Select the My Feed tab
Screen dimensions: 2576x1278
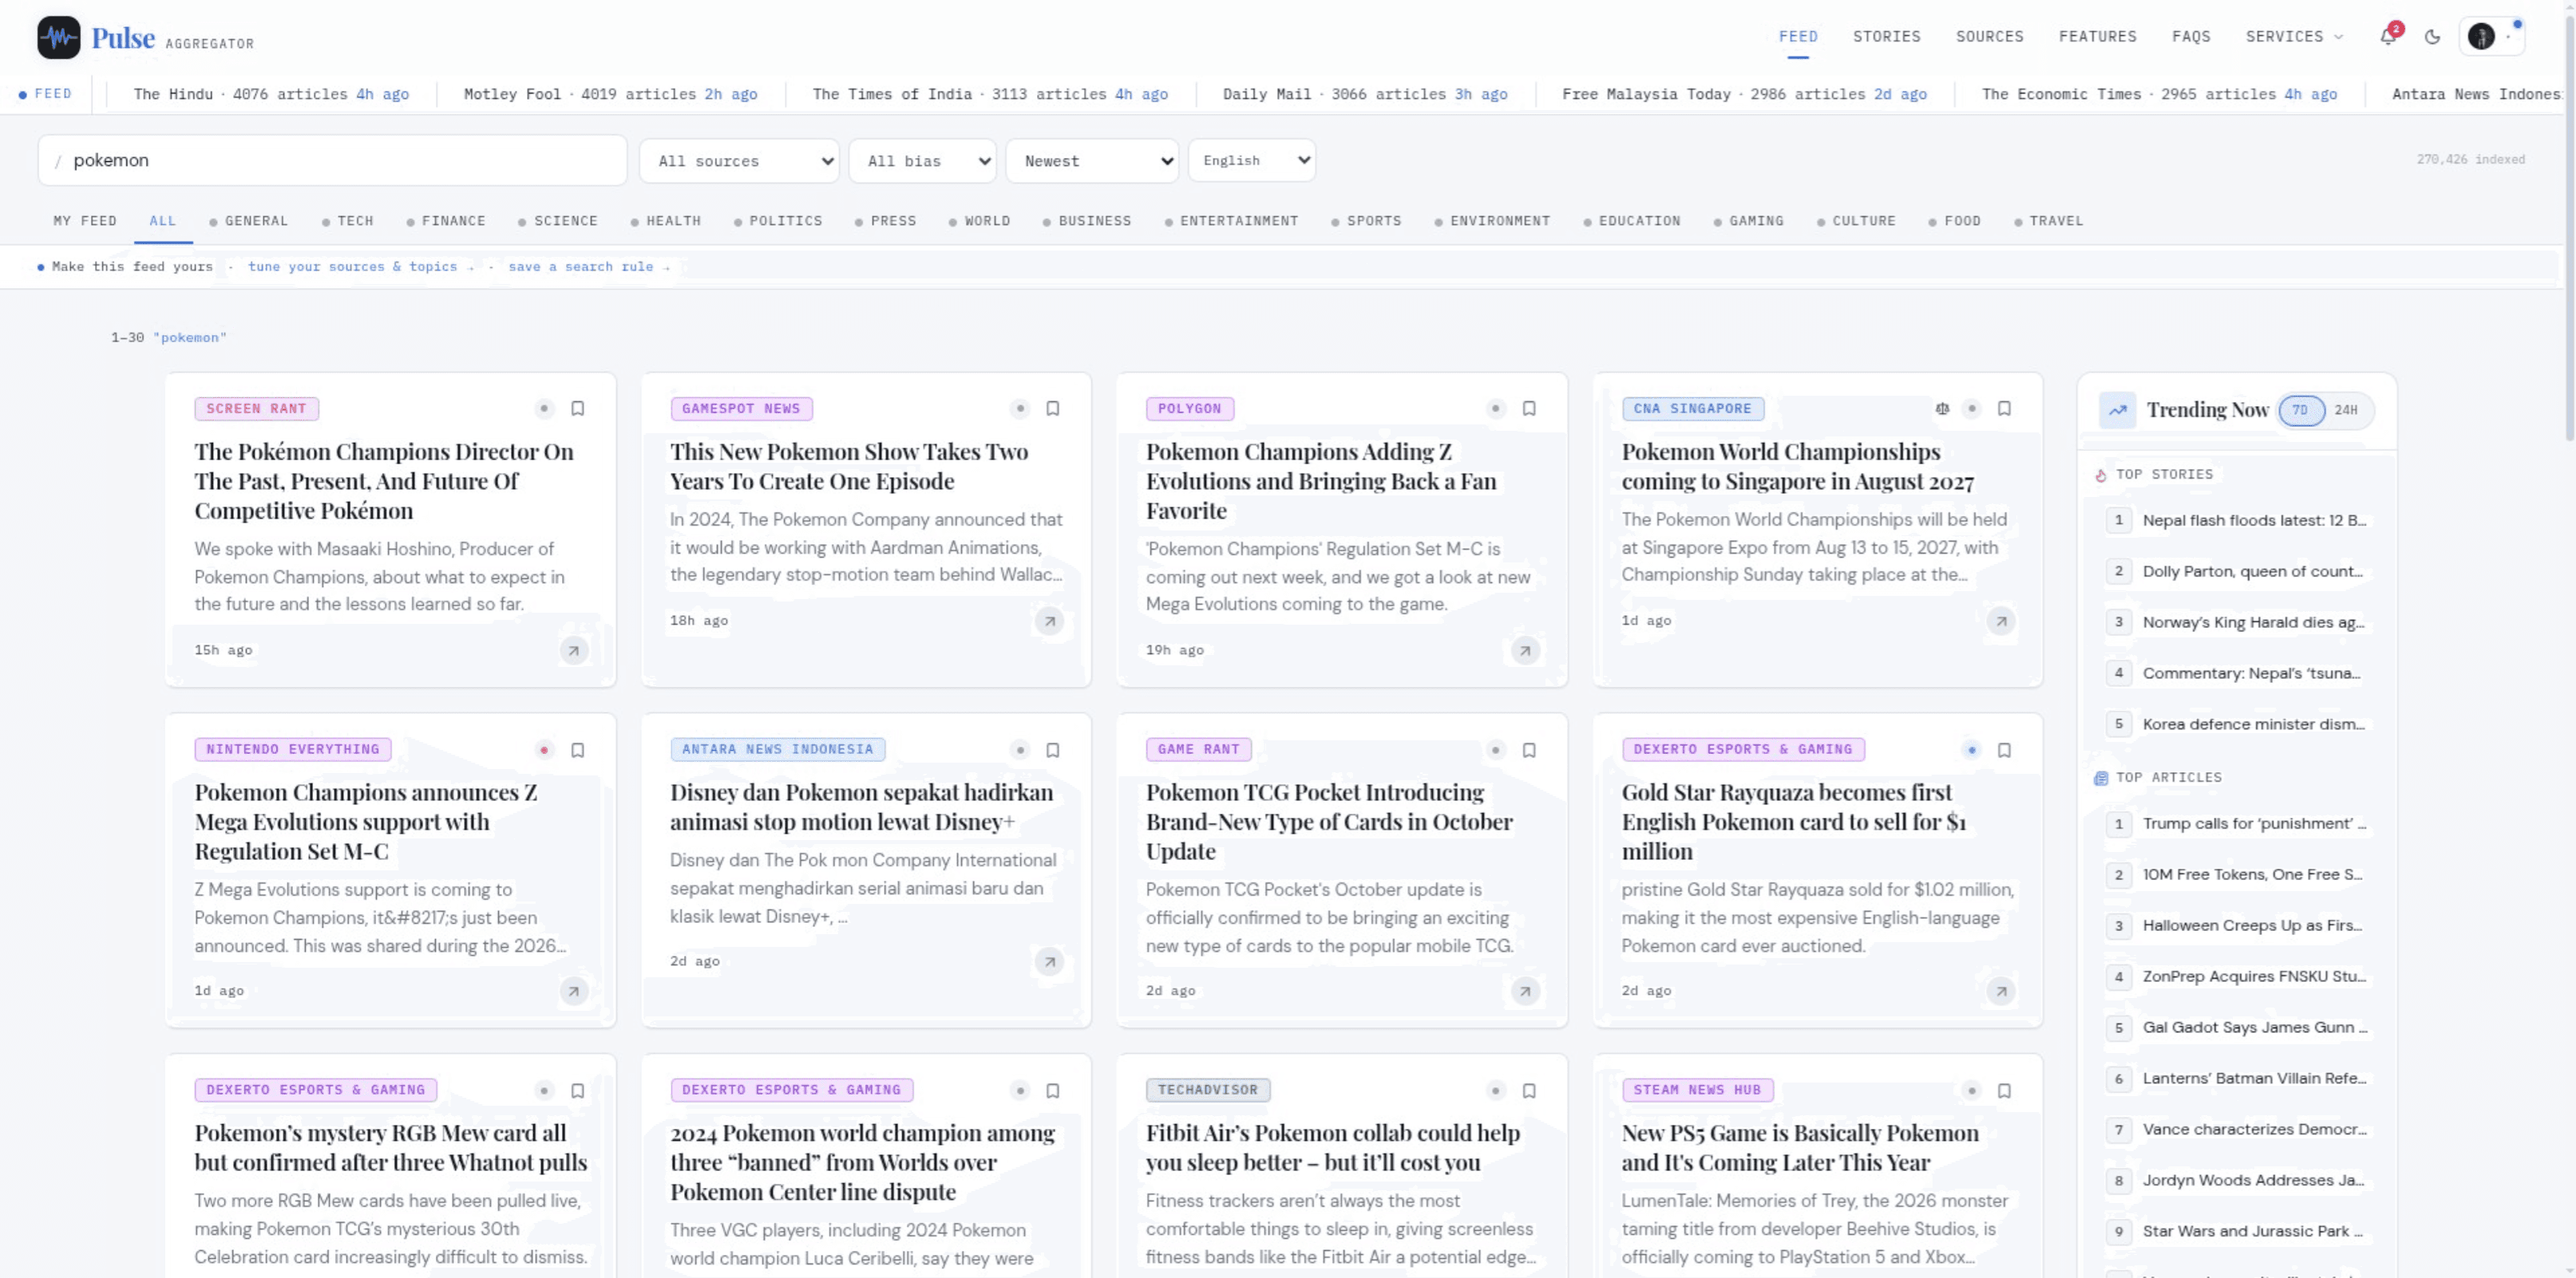(85, 221)
